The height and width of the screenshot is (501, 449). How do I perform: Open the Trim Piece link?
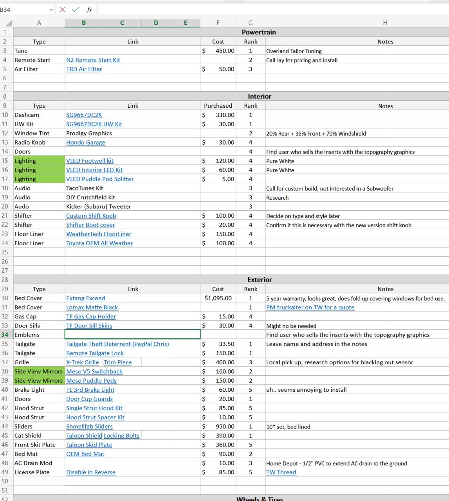click(x=118, y=362)
